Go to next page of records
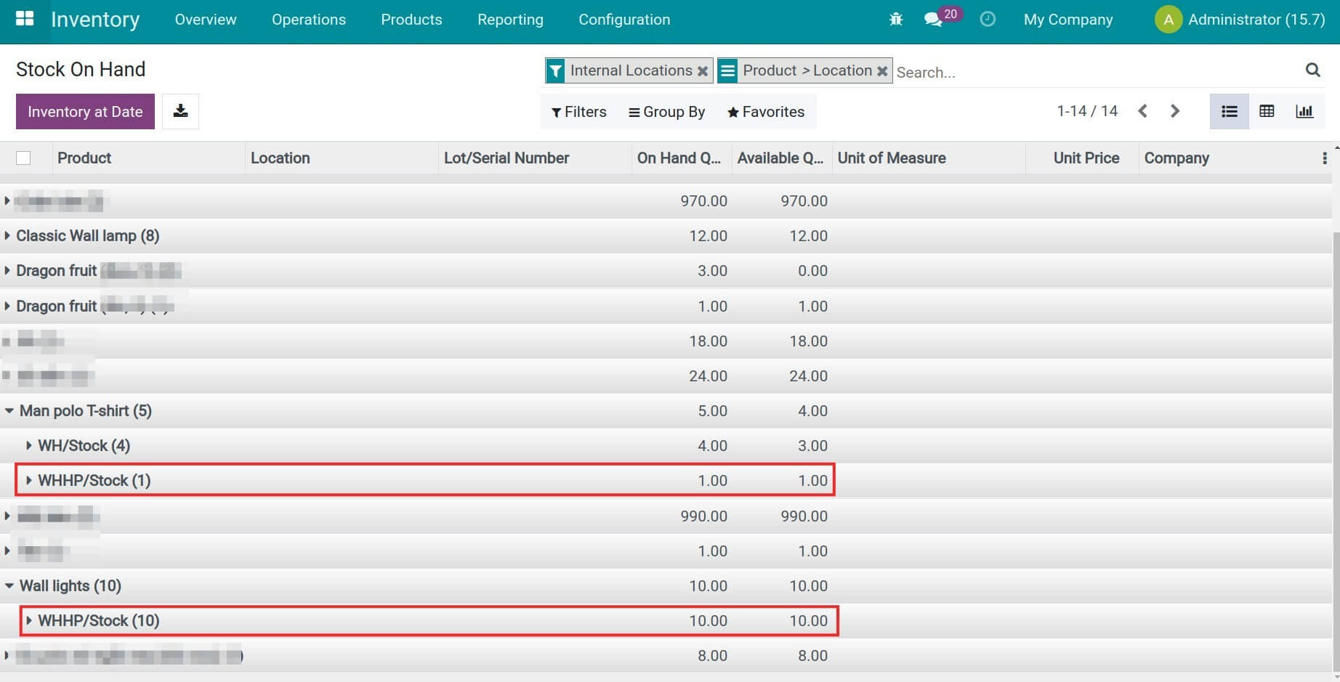 pyautogui.click(x=1175, y=111)
